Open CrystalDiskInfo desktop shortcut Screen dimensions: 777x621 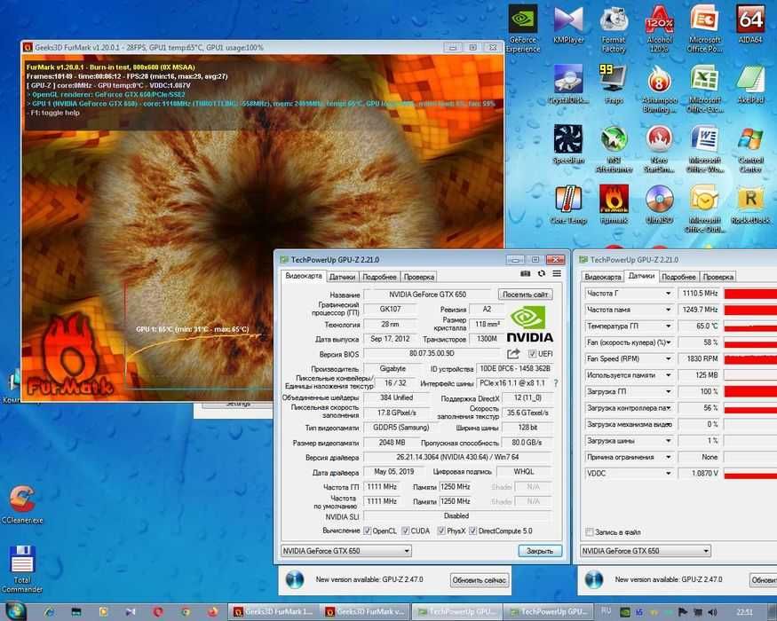pyautogui.click(x=568, y=84)
